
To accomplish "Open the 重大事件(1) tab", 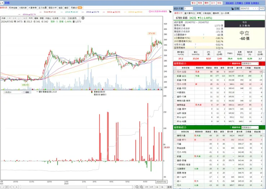I will pos(190,13).
